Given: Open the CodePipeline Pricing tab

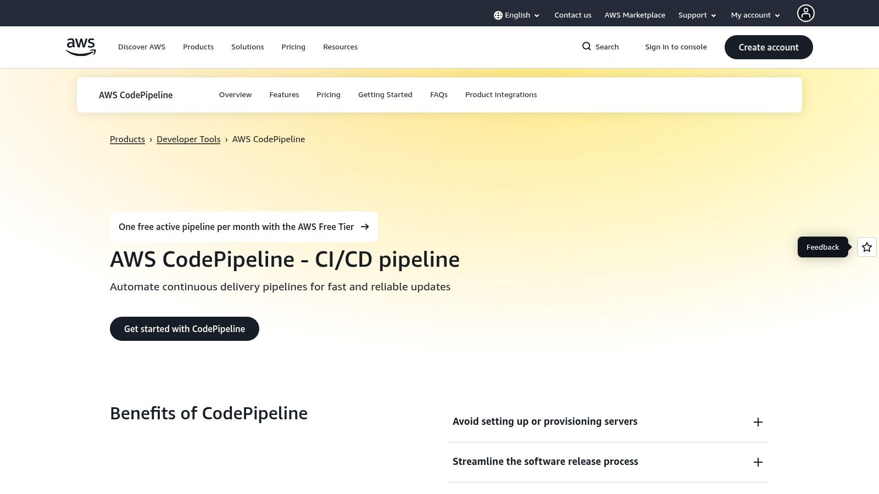Looking at the screenshot, I should pos(329,95).
